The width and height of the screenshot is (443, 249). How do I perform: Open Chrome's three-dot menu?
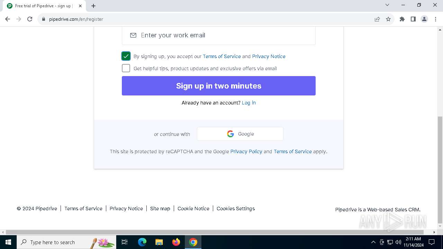tap(435, 19)
